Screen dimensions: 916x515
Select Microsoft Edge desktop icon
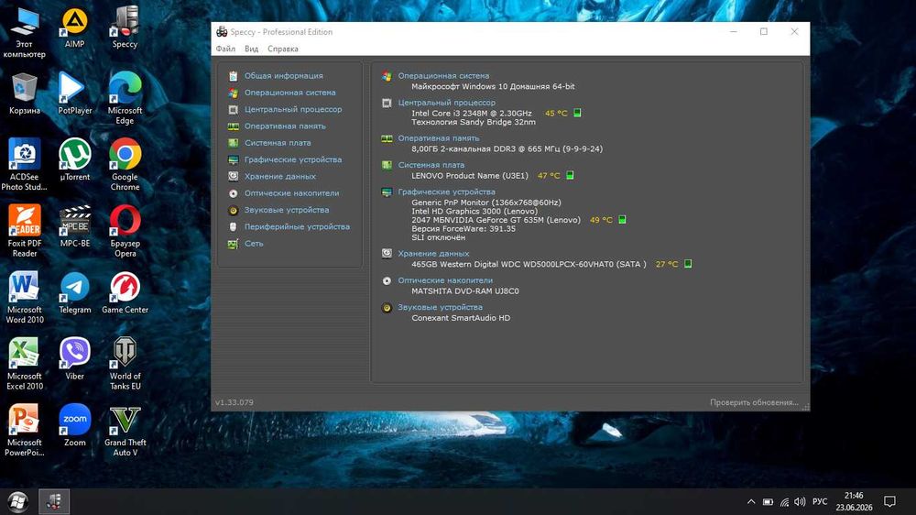pyautogui.click(x=125, y=99)
